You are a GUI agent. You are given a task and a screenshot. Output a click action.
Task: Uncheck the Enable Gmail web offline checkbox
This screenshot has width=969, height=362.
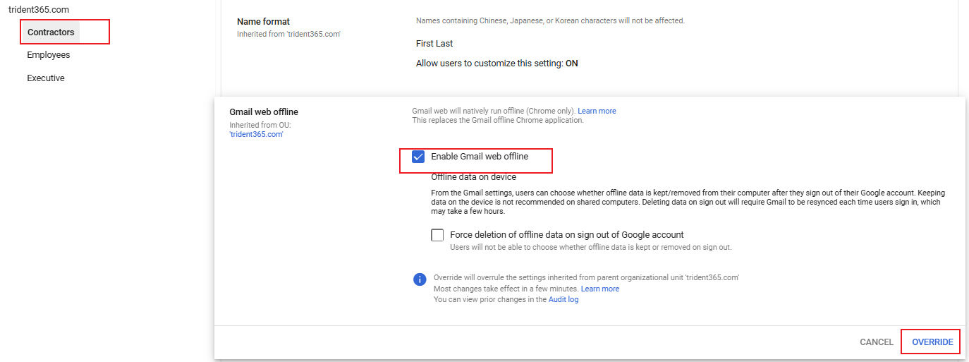point(418,157)
